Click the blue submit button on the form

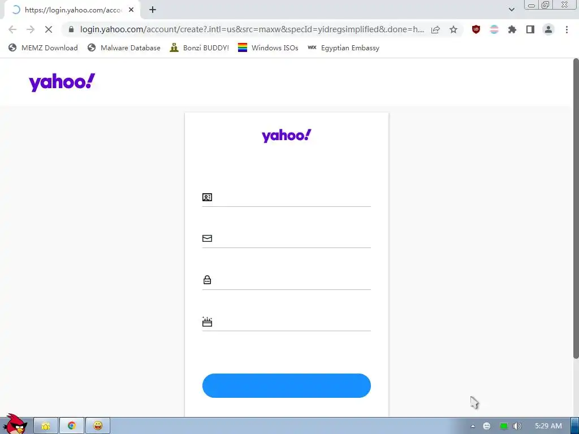[286, 385]
